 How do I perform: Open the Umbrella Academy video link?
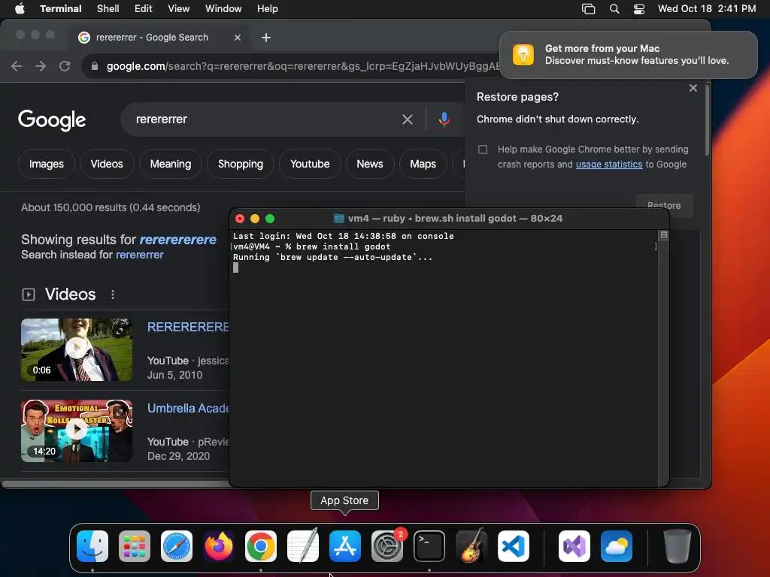[x=188, y=408]
